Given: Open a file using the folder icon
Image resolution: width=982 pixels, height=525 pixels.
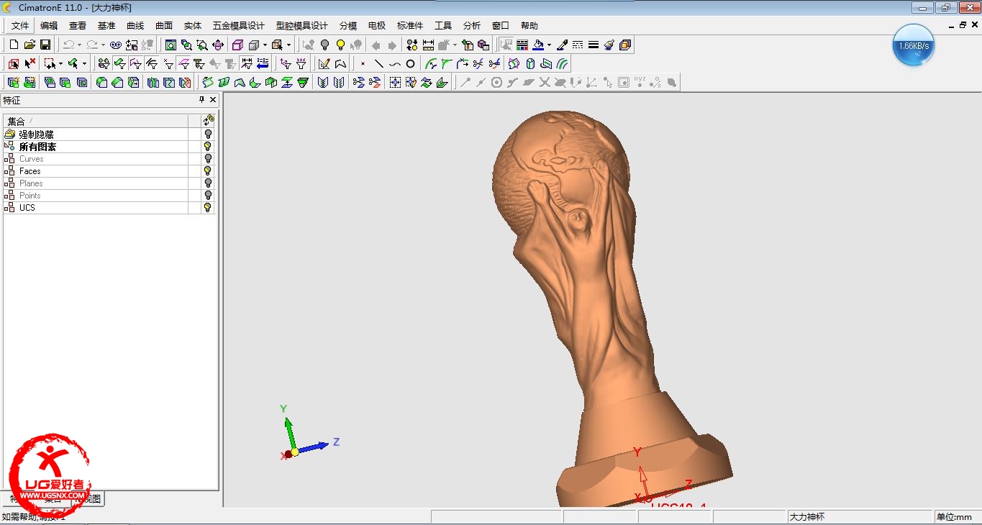Looking at the screenshot, I should click(x=29, y=45).
